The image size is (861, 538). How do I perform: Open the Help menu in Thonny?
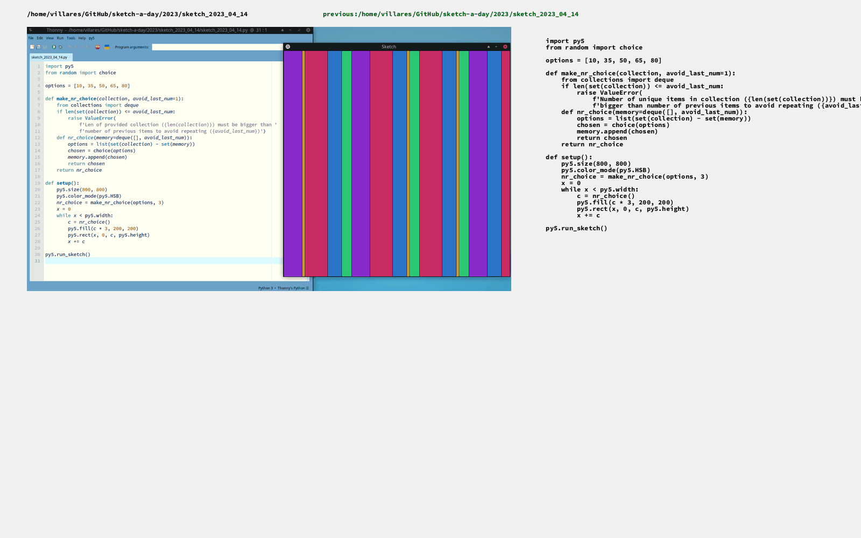82,38
